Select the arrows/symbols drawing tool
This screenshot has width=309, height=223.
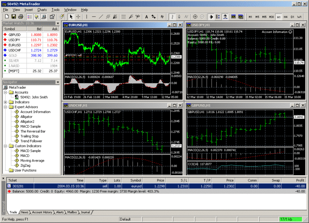[x=153, y=17]
